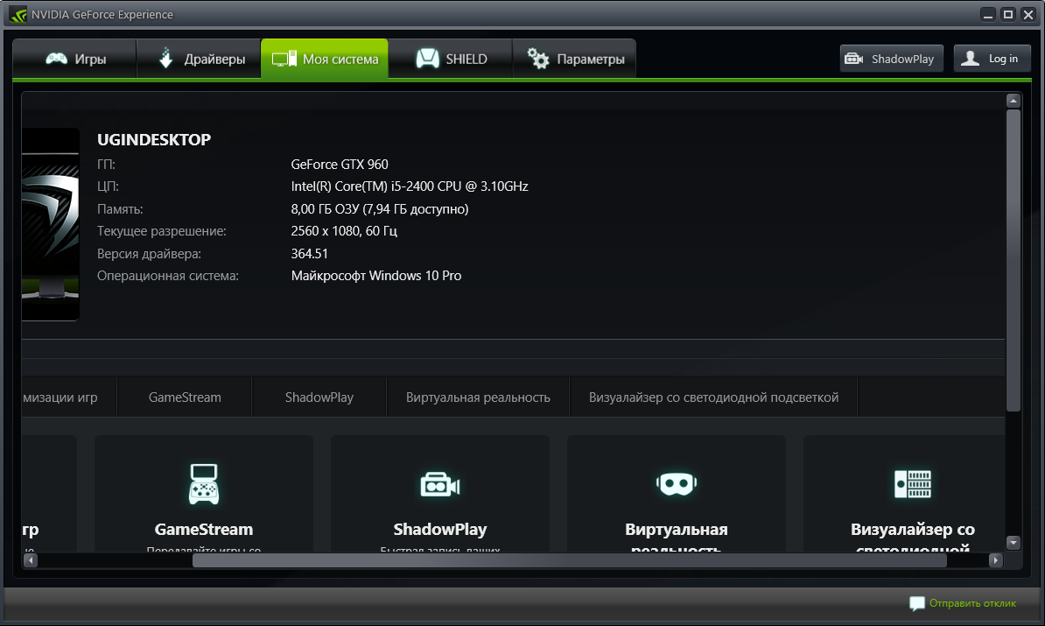Click the horizontal scrollbar left arrow
1045x626 pixels.
click(x=31, y=560)
